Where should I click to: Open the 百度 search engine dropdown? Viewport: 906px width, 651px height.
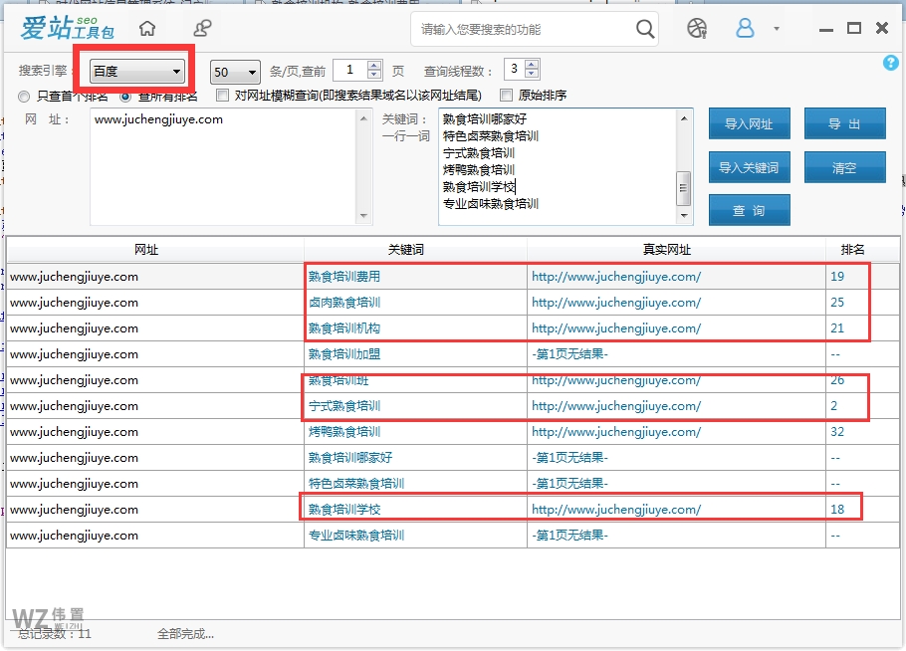pos(136,71)
